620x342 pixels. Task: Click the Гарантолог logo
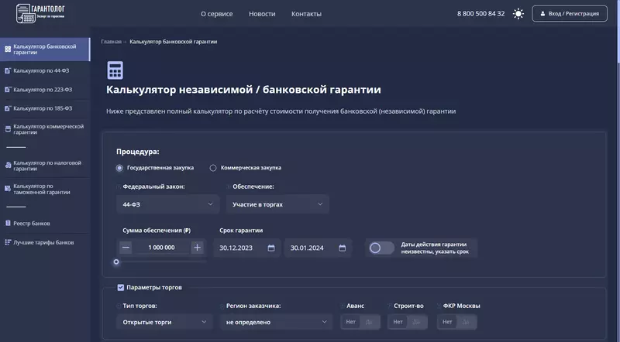(x=40, y=13)
